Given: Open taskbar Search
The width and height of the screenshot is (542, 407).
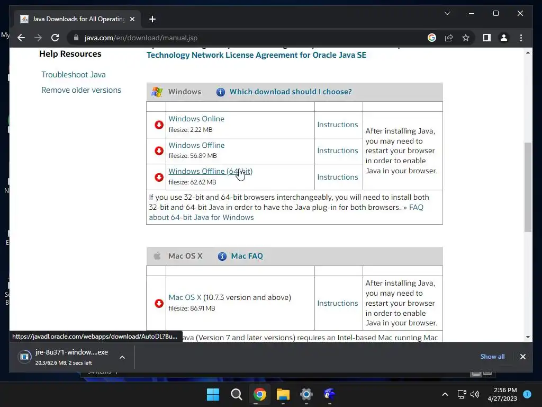Looking at the screenshot, I should coord(237,394).
